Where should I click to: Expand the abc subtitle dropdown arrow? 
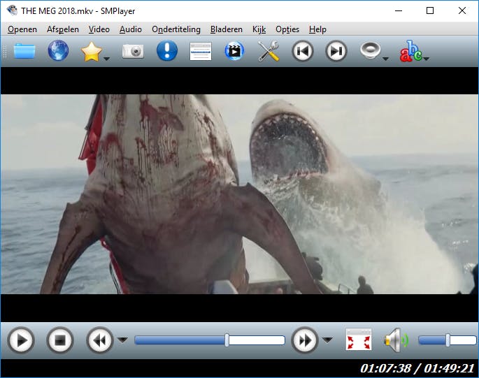click(427, 59)
